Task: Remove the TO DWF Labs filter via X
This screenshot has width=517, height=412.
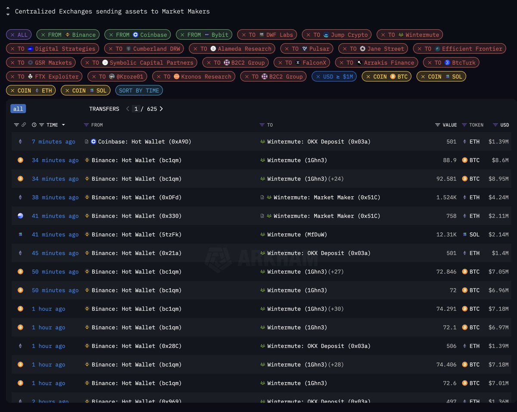Action: [x=243, y=35]
